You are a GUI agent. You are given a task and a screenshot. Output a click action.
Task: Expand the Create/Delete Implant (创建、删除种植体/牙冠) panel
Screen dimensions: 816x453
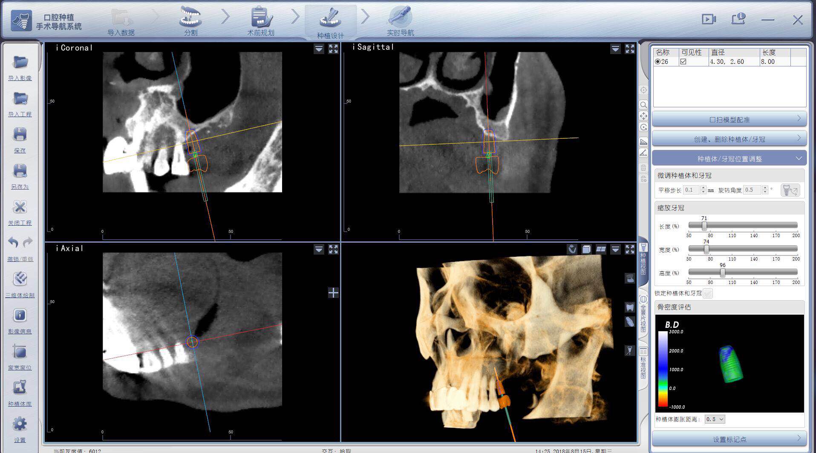coord(729,139)
